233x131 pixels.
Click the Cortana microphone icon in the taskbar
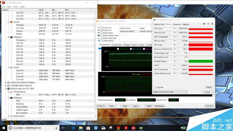click(x=56, y=128)
